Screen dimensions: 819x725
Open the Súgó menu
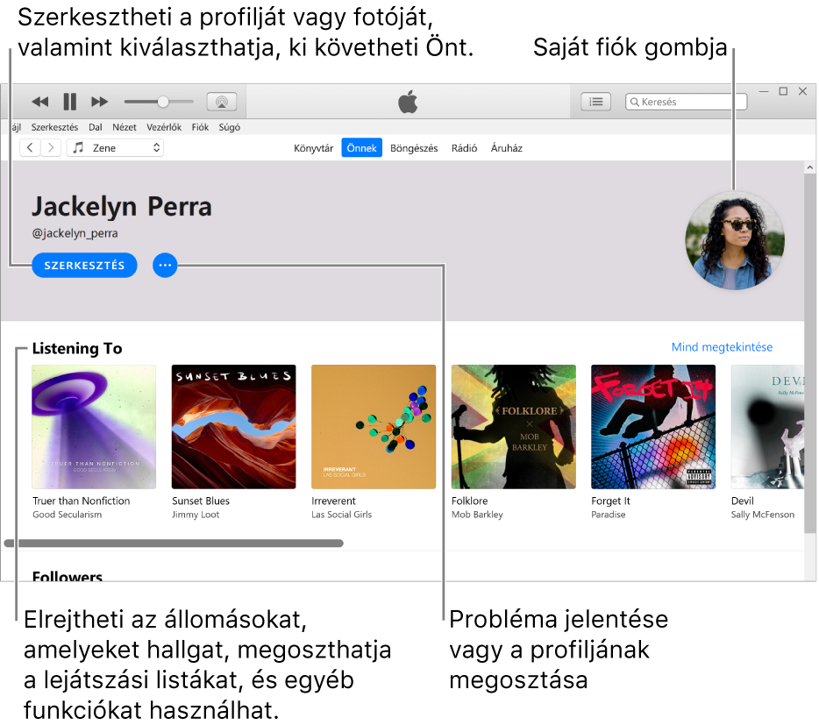click(229, 127)
